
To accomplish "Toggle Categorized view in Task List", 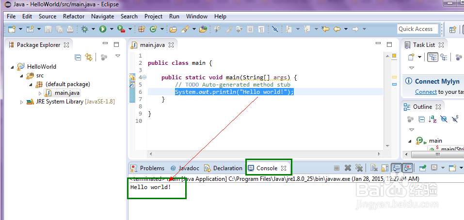I will (x=433, y=57).
